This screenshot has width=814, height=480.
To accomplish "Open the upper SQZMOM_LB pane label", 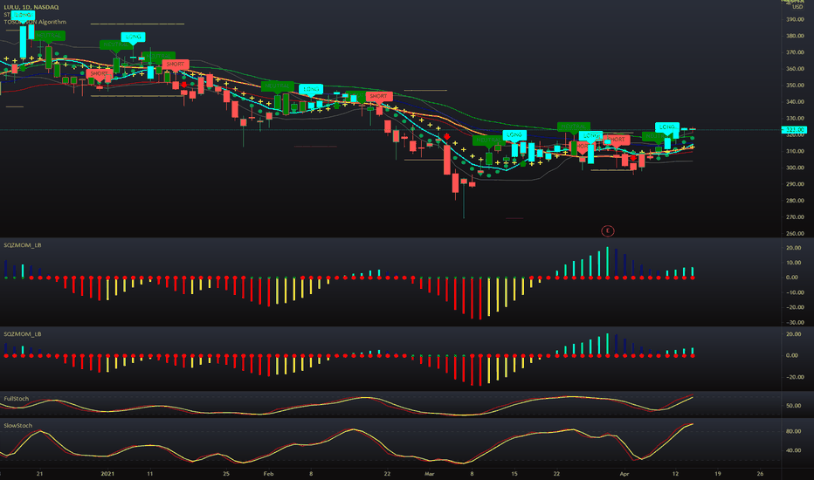I will click(23, 245).
